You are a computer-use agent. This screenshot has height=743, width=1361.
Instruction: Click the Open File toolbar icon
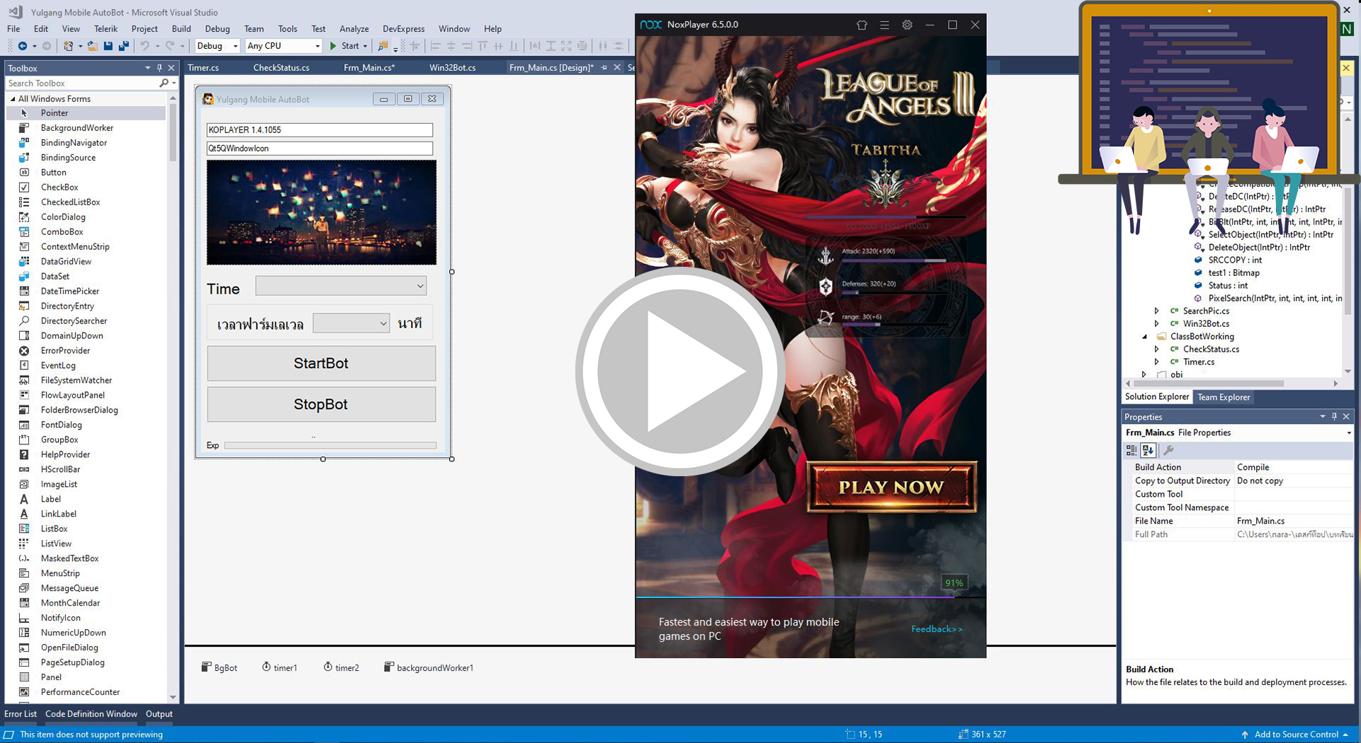[x=92, y=46]
